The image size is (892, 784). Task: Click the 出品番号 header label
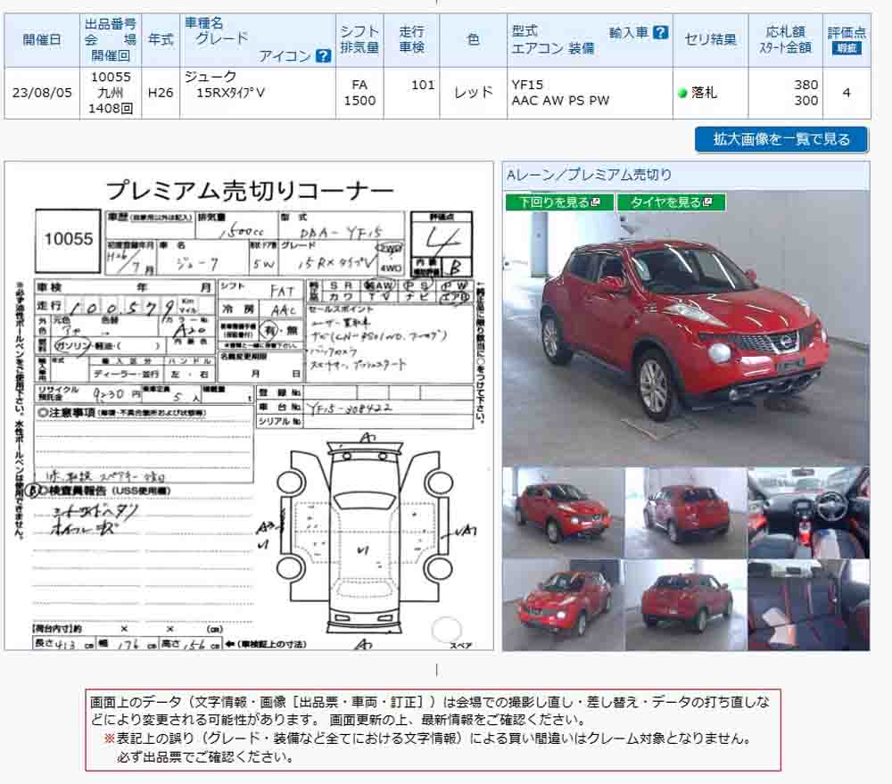(x=111, y=24)
